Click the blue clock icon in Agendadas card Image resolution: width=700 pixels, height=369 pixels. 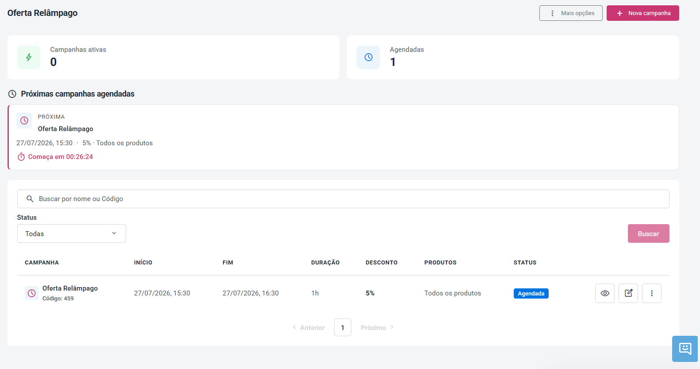pos(368,57)
